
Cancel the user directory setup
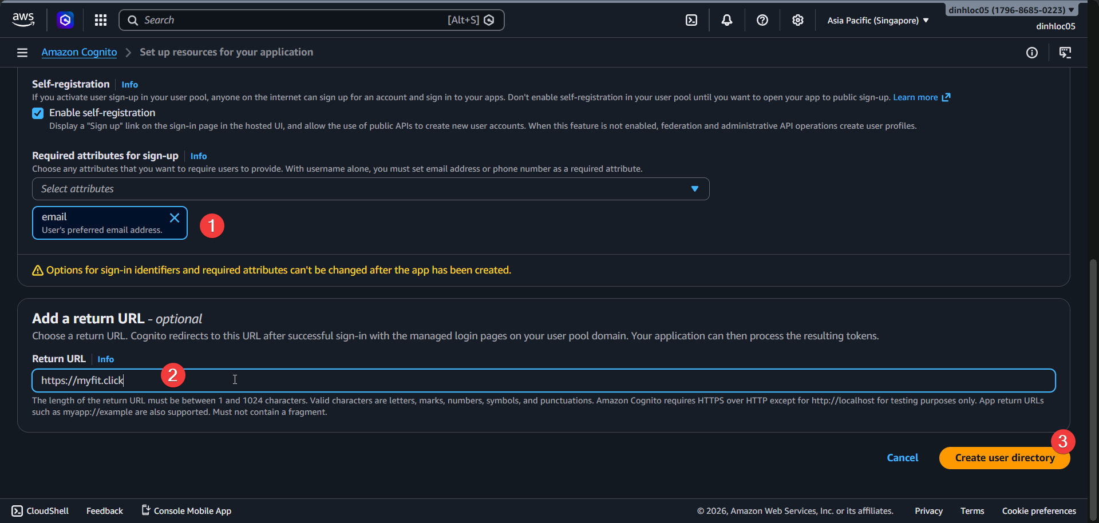pyautogui.click(x=902, y=457)
